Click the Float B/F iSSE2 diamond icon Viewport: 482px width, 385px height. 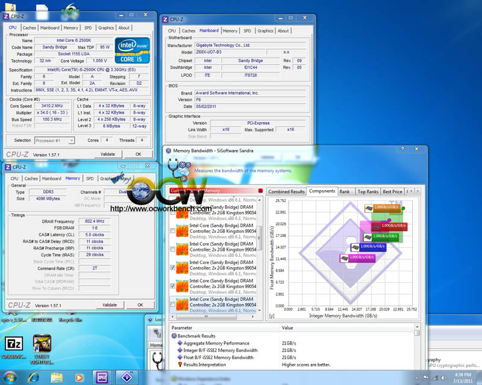(180, 357)
